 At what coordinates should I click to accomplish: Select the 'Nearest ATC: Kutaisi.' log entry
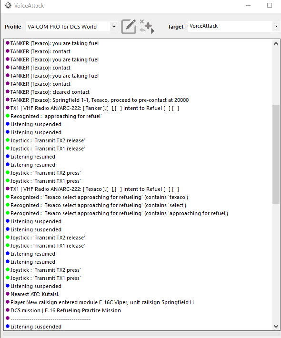(32, 294)
